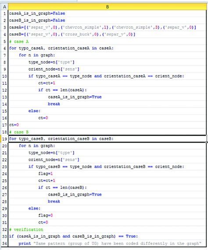Select 'for typo_caseB, orientation_caseB in caseB:' cell

tap(108, 139)
